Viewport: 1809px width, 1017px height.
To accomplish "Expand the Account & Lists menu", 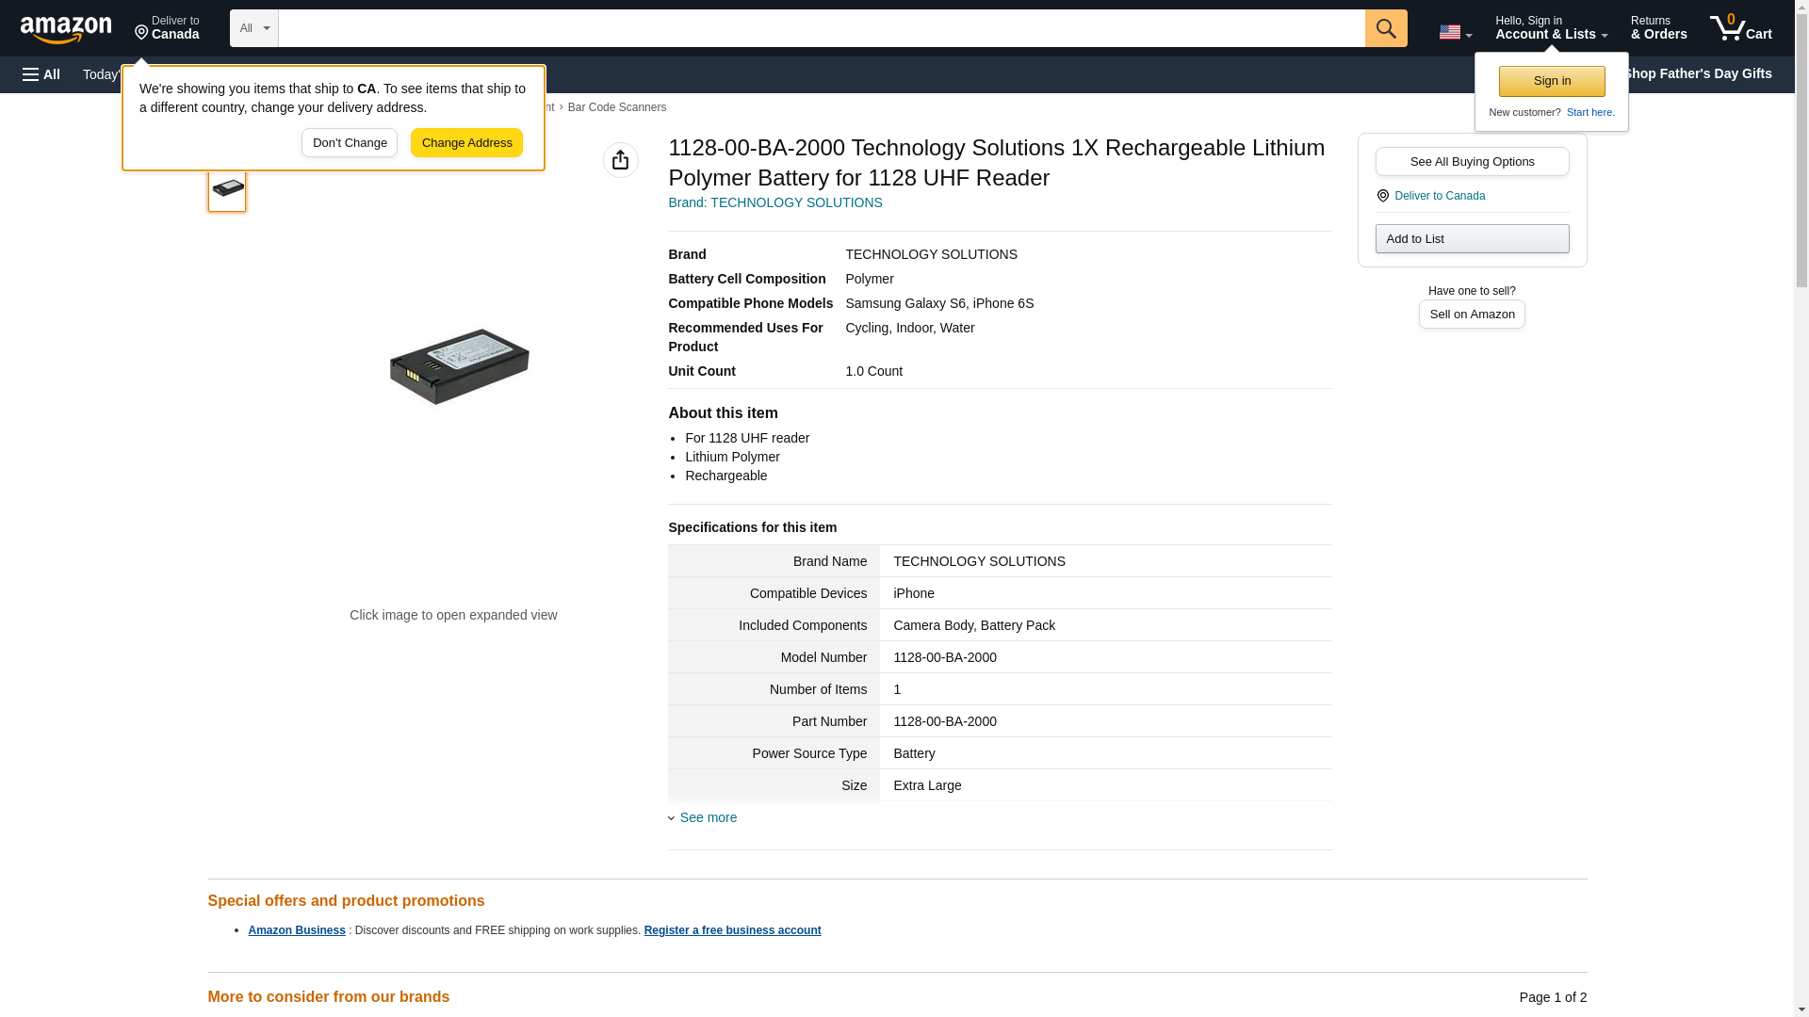I will coord(1550,28).
